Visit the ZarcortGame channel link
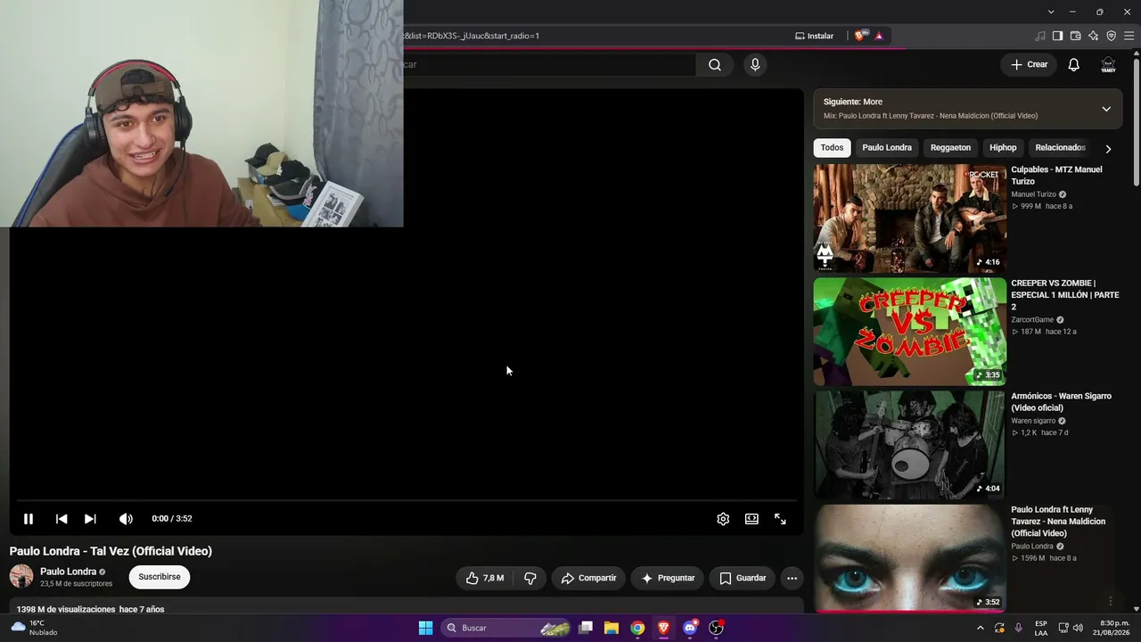This screenshot has height=642, width=1141. 1032,320
